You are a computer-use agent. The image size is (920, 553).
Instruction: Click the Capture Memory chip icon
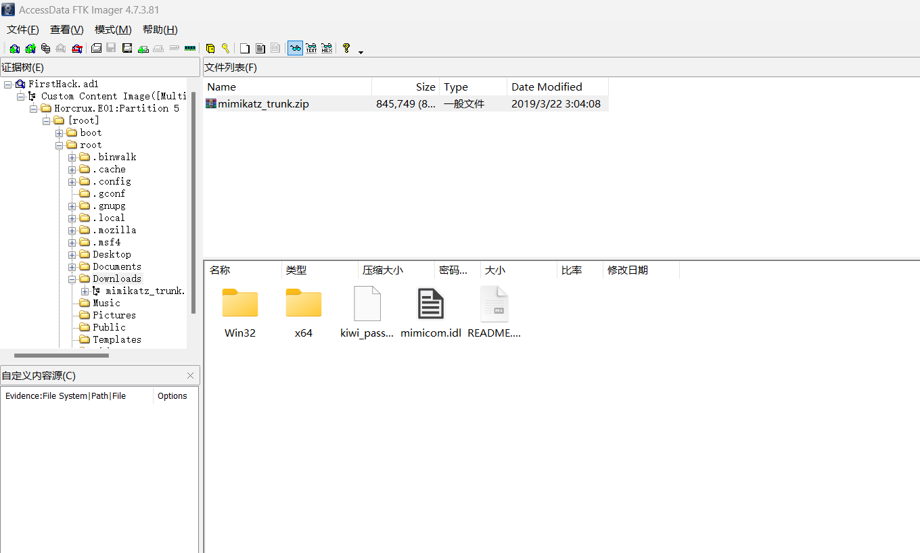point(190,49)
